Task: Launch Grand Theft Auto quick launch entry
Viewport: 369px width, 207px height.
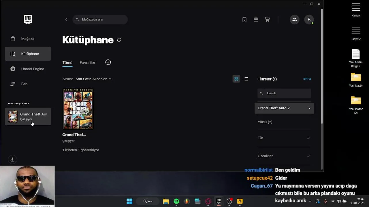Action: tap(28, 116)
